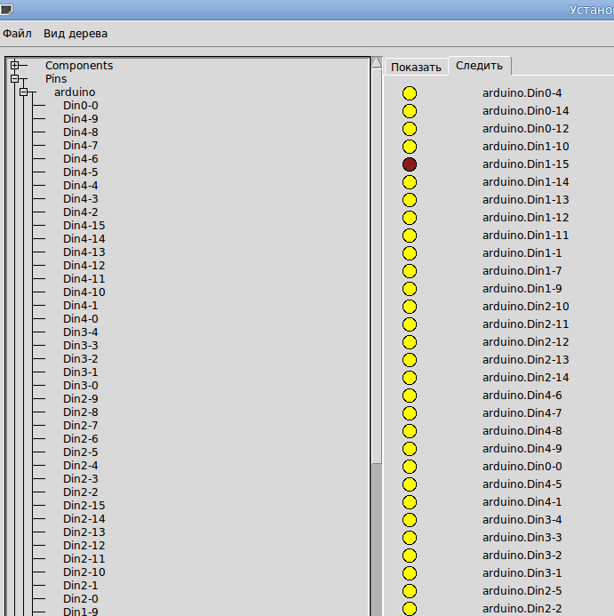Select Din4-15 in the pin tree

(84, 226)
